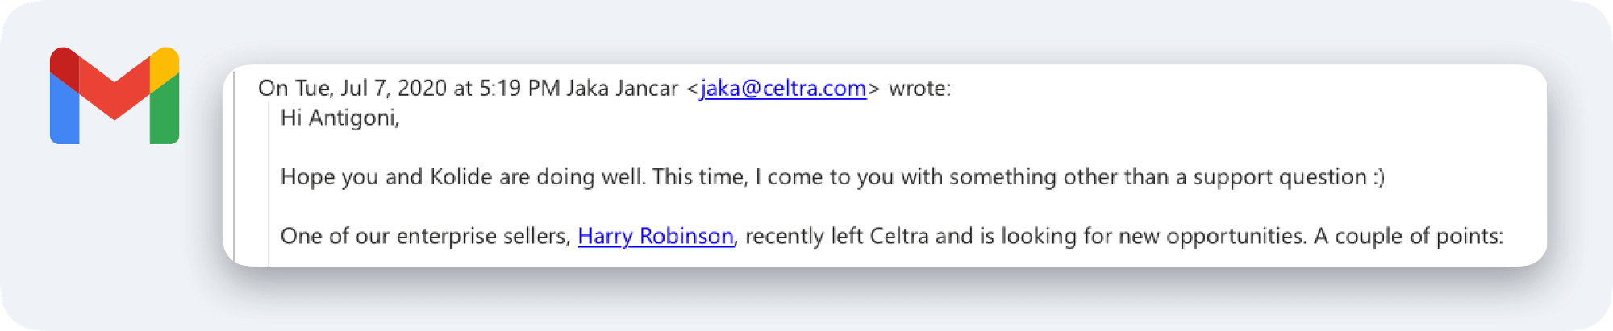Select the "Hi Antigoni," greeting line
The width and height of the screenshot is (1613, 331).
click(340, 118)
